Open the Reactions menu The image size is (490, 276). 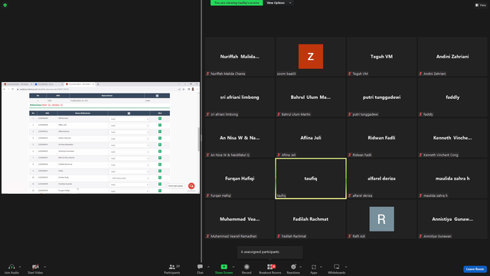pos(293,268)
